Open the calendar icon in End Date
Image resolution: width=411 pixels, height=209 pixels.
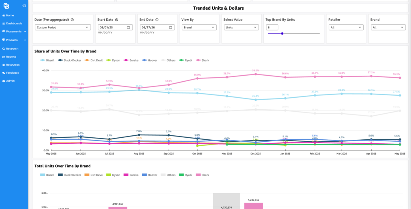click(170, 27)
